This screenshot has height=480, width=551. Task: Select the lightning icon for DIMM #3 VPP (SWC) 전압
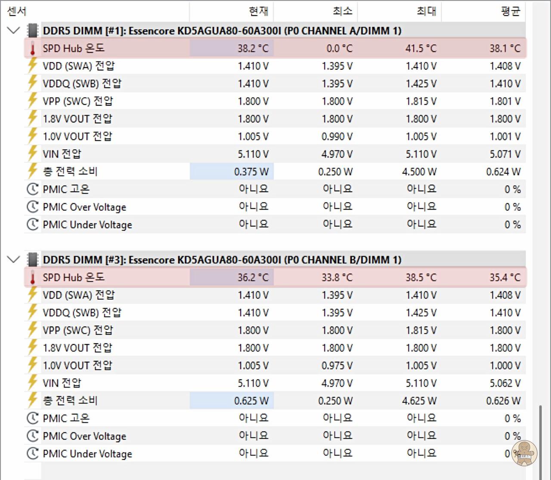point(32,330)
